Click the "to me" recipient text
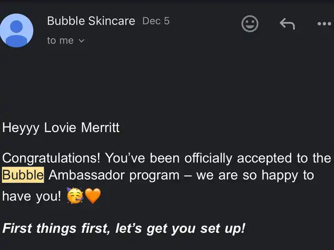Viewport: 334px width, 250px height. pos(60,41)
